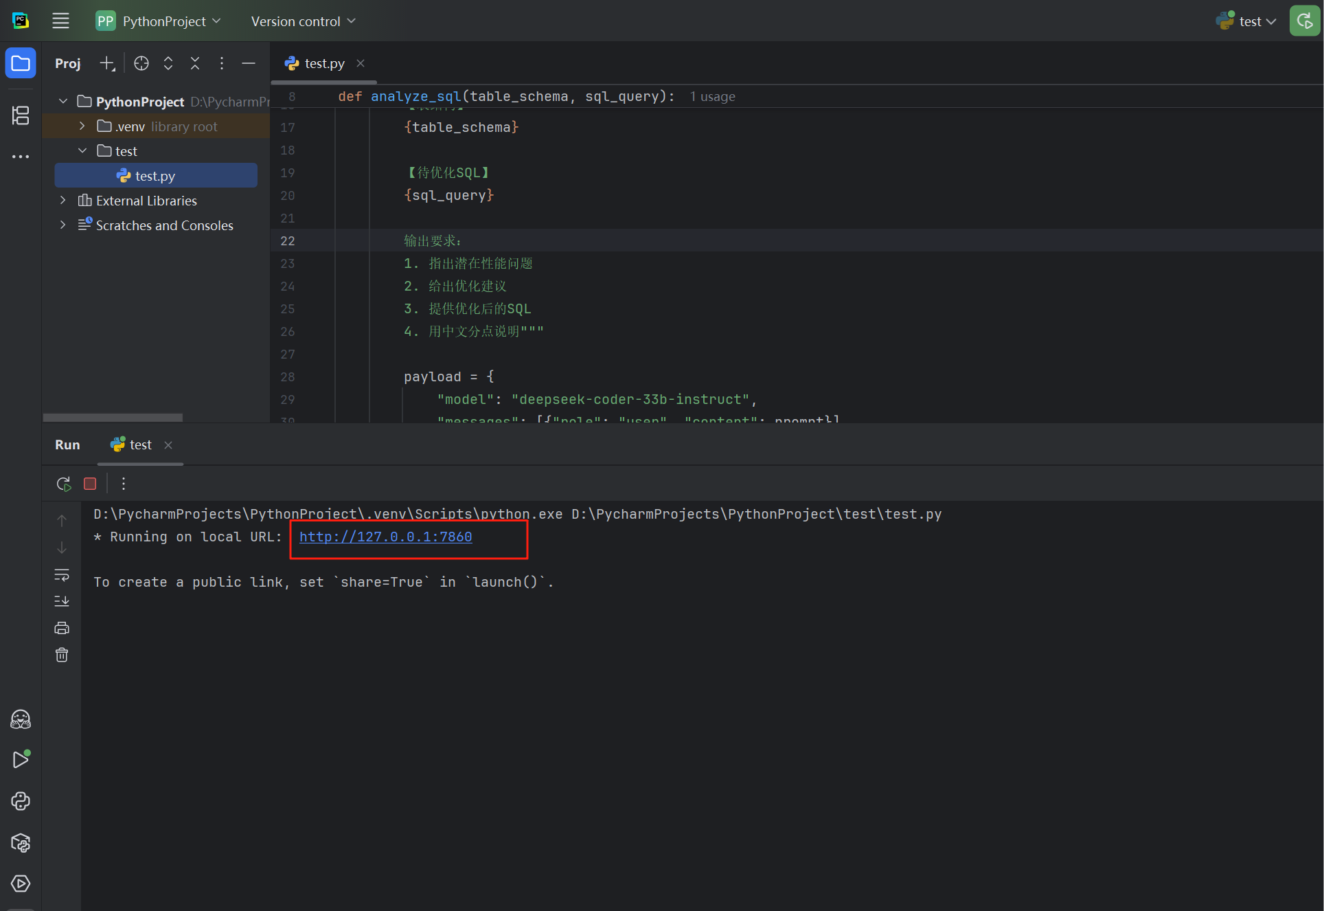Expand the .venv folder
1324x911 pixels.
(82, 126)
